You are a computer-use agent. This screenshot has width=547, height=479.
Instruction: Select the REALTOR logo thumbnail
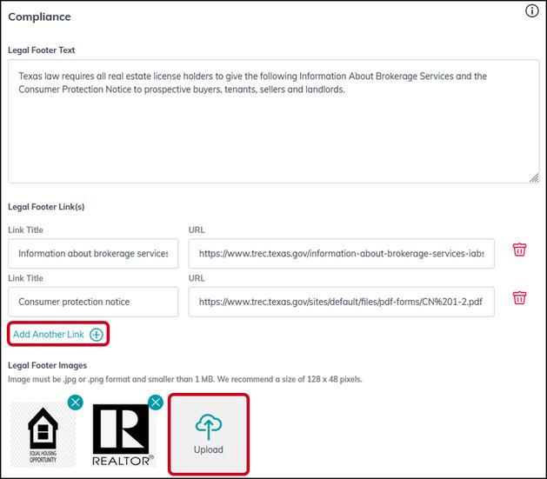(x=123, y=435)
